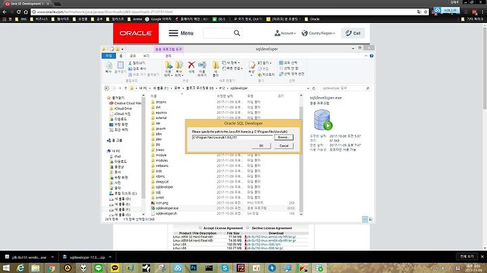Viewport: 487px width, 273px height.
Task: Confirm JDK path with the OK button
Action: coord(261,145)
